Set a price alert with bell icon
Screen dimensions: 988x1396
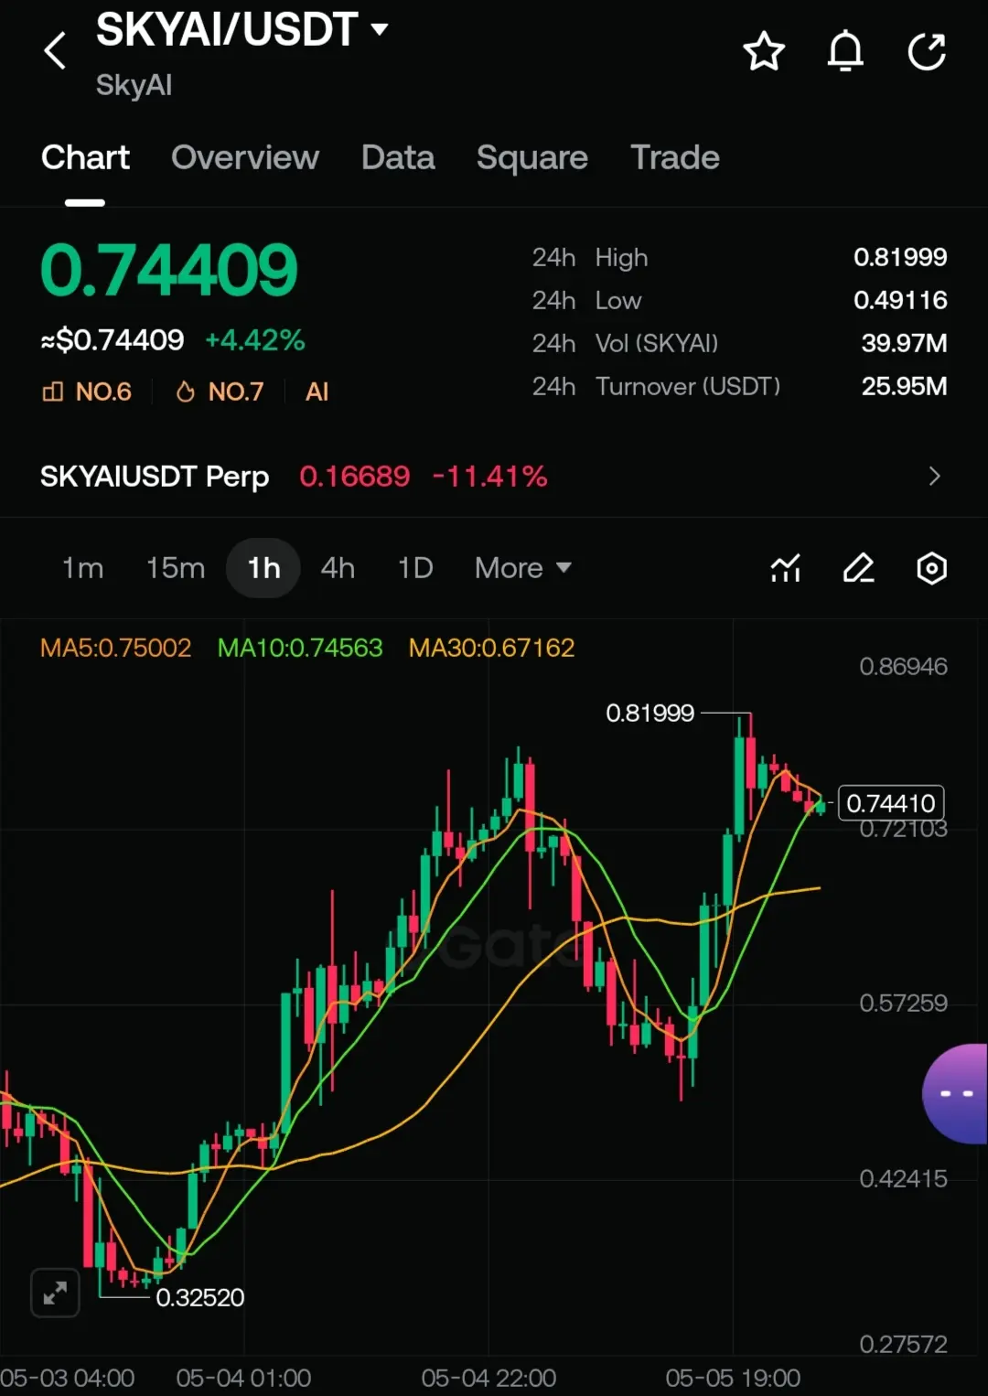pyautogui.click(x=845, y=51)
